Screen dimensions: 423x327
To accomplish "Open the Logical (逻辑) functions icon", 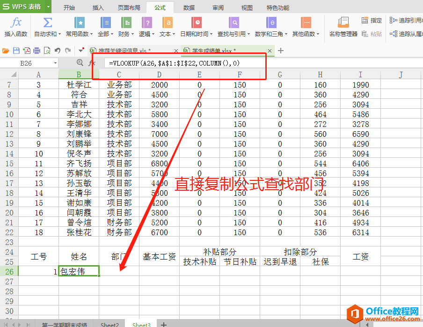I will click(147, 22).
